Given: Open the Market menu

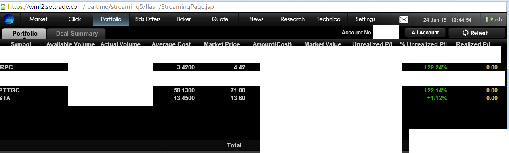Looking at the screenshot, I should (x=38, y=19).
